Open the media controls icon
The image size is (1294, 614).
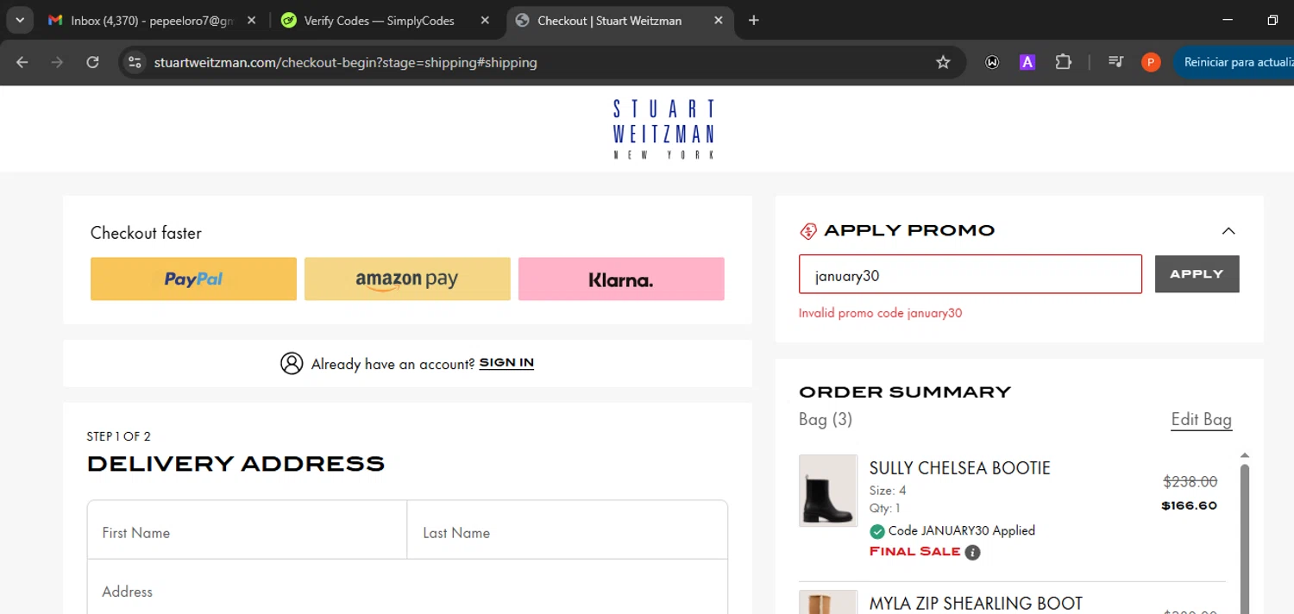pos(1115,62)
